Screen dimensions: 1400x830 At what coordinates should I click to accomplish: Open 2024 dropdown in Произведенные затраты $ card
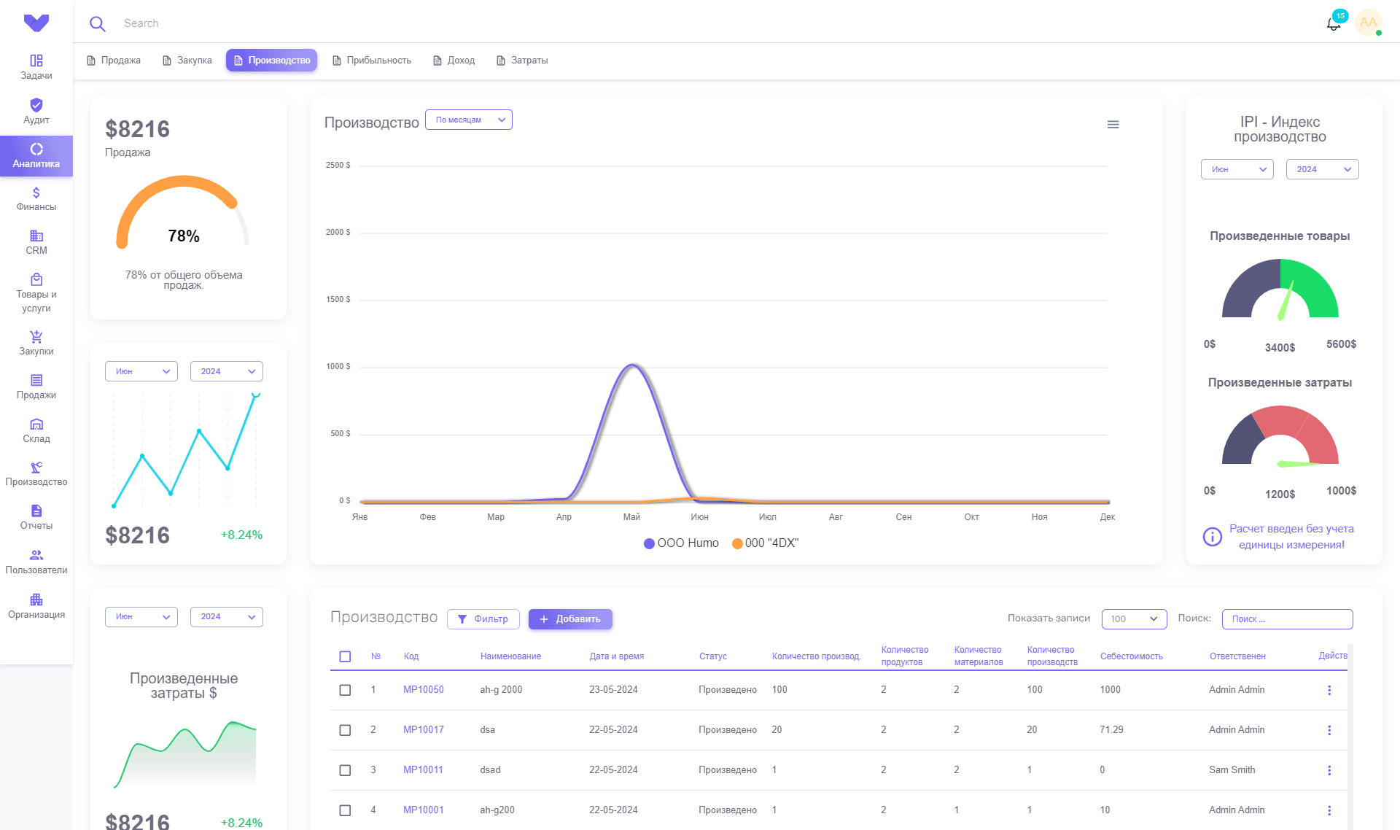[227, 617]
